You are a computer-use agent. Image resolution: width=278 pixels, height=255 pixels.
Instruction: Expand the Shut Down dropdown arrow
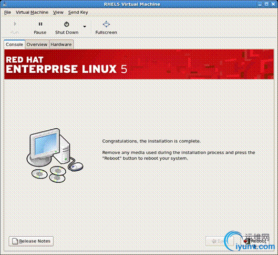85,27
